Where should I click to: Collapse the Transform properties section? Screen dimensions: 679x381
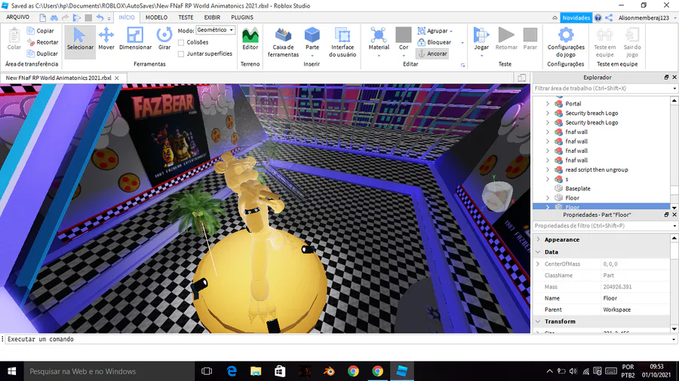pos(538,322)
